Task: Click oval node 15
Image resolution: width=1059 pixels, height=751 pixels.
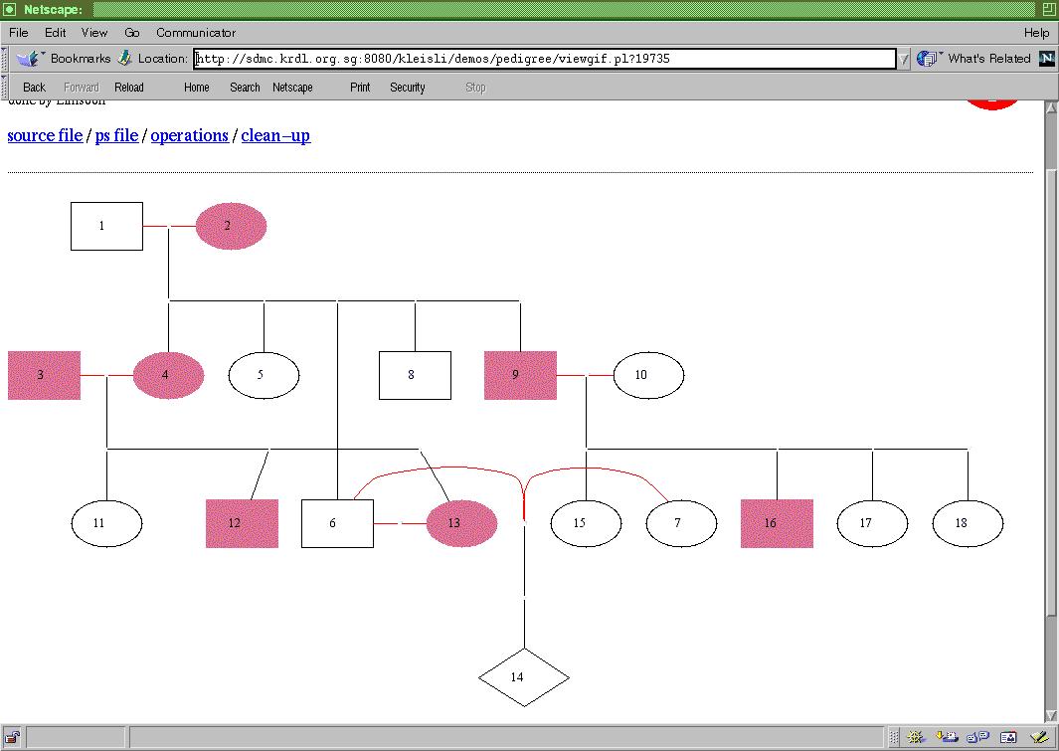Action: tap(586, 523)
